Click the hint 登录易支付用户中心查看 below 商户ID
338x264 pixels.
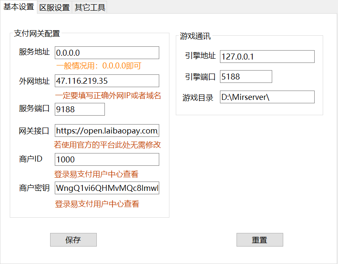[96, 174]
